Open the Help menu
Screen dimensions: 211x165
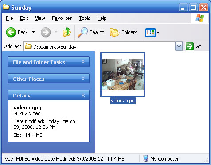[x=102, y=18]
